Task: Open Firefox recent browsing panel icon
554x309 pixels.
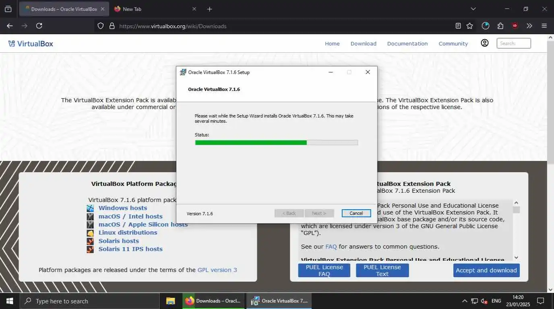Action: 8,9
